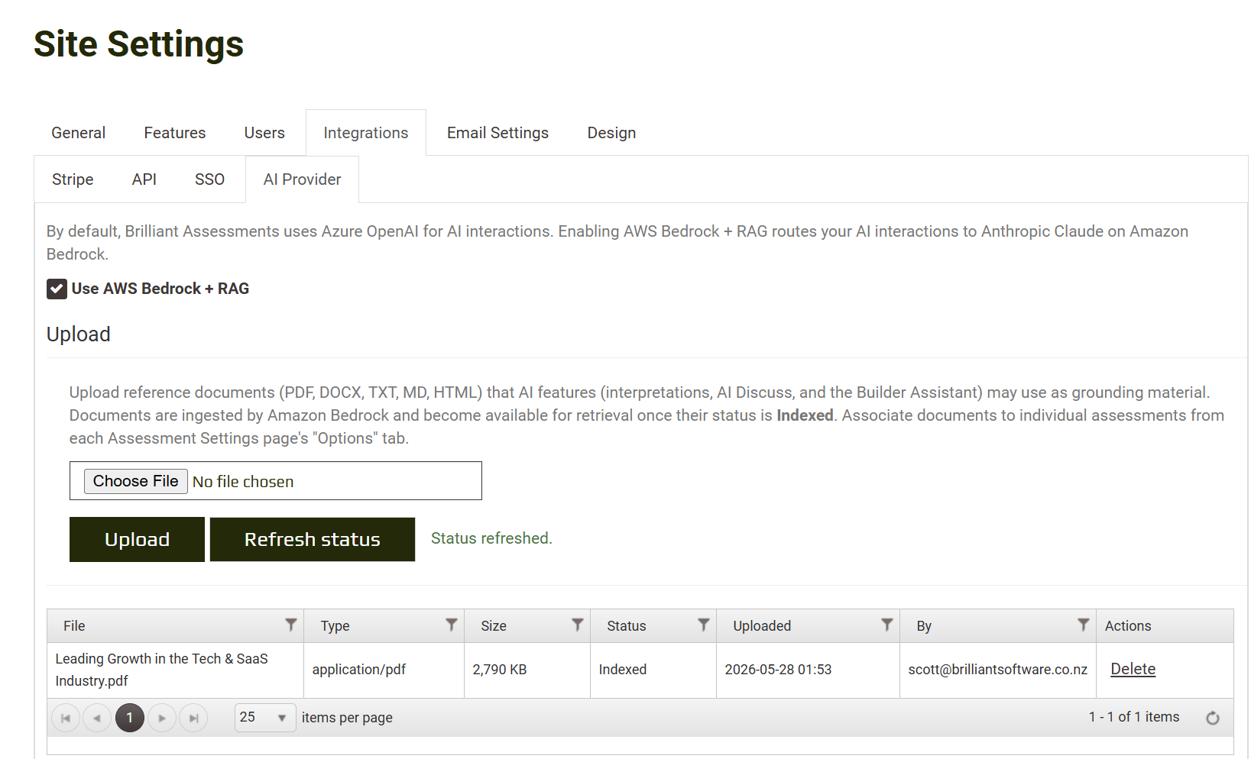
Task: Click the Choose File button
Action: click(135, 481)
